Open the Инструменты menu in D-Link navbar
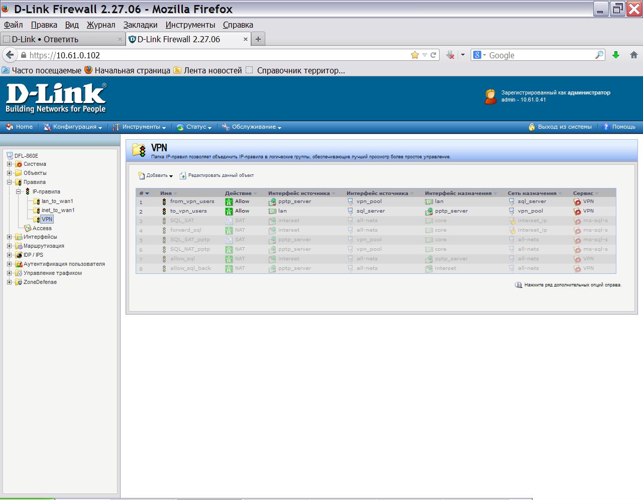 pyautogui.click(x=139, y=127)
